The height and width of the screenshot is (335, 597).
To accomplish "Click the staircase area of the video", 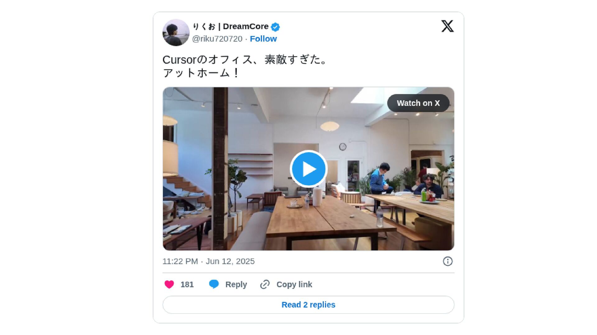I will pyautogui.click(x=187, y=189).
